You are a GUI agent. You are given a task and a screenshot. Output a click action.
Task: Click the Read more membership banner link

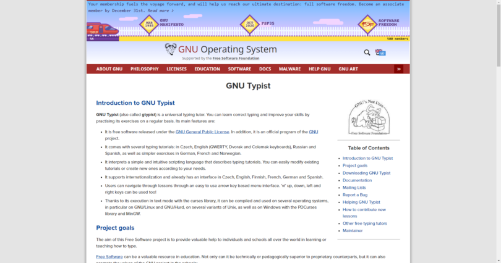158,10
